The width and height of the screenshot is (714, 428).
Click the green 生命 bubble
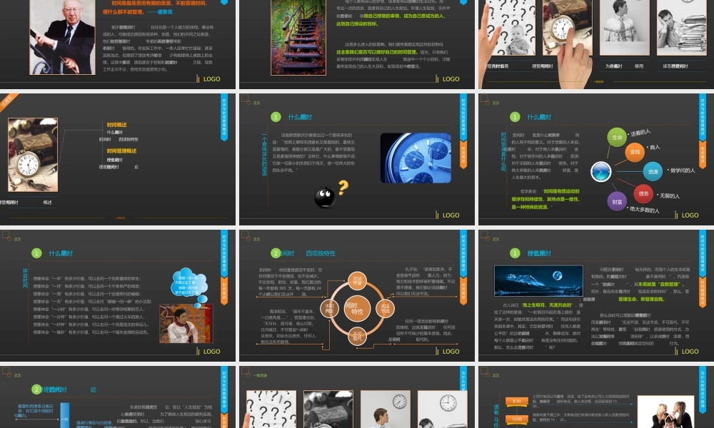(617, 137)
